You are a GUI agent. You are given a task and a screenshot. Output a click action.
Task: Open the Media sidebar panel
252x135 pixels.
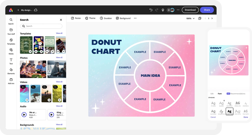tap(11, 51)
